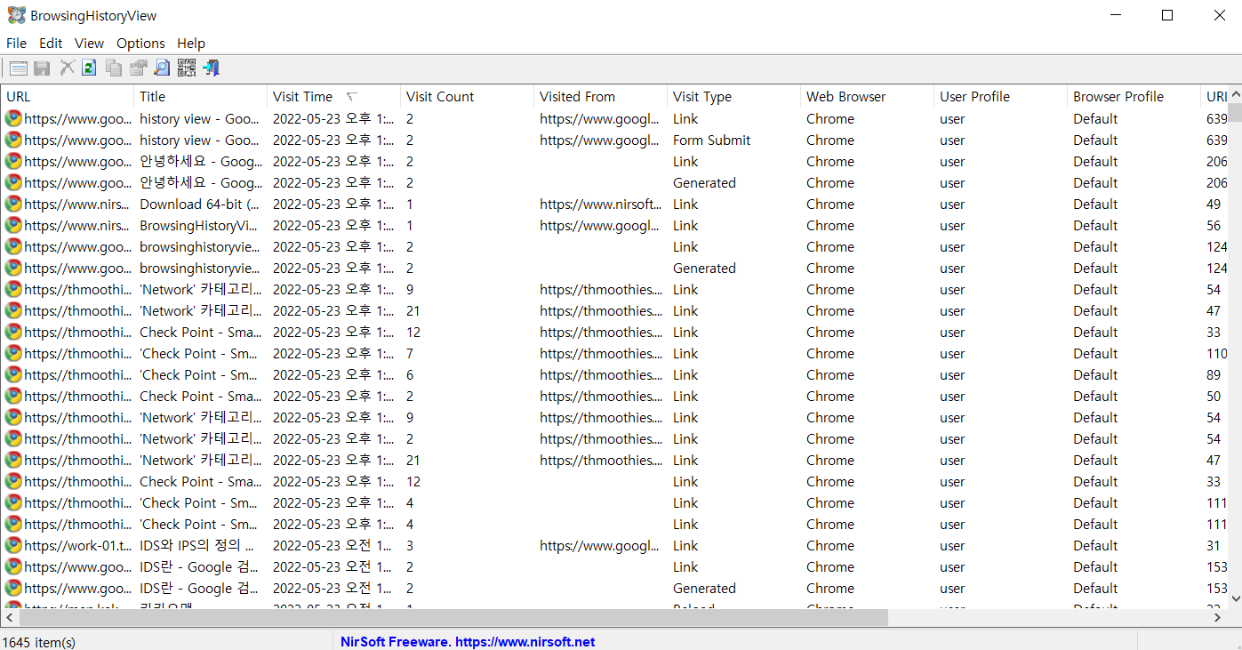
Task: Sort by Visit Count column header
Action: click(467, 96)
